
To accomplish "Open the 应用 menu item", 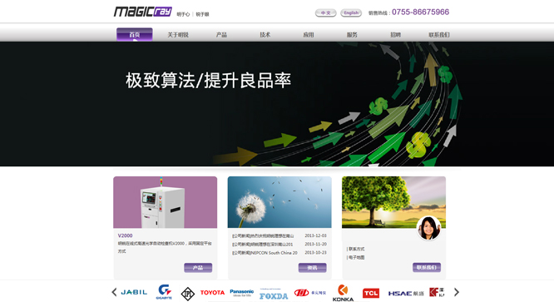I will coord(309,35).
